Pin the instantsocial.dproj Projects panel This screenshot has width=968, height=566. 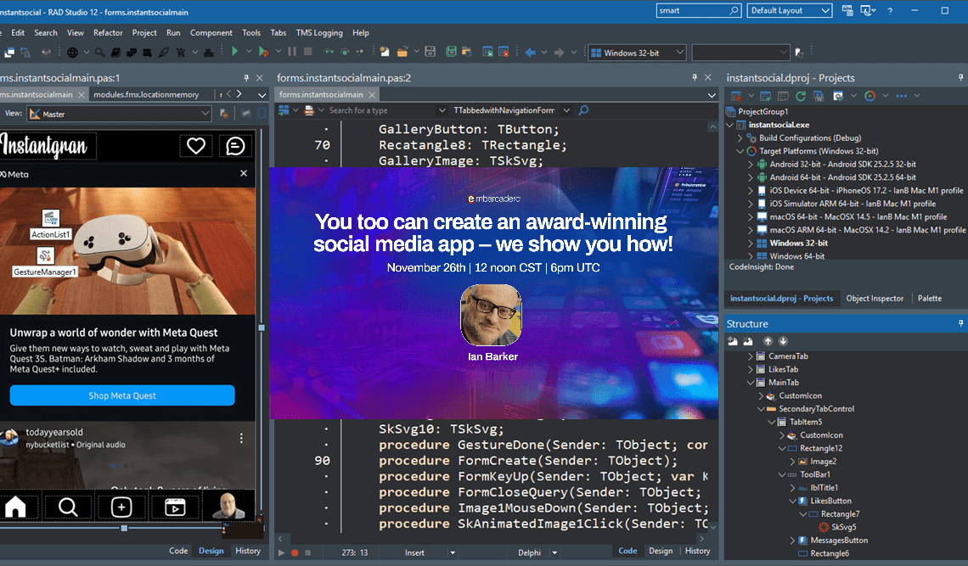click(x=960, y=78)
